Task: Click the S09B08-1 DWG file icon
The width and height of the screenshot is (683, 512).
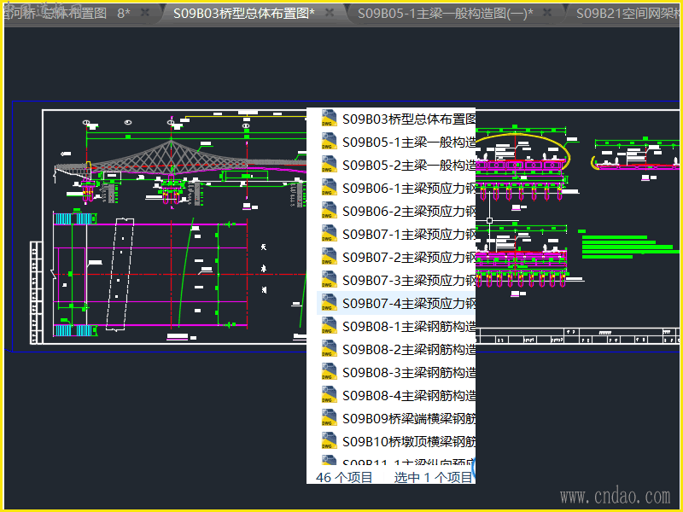Action: [329, 326]
